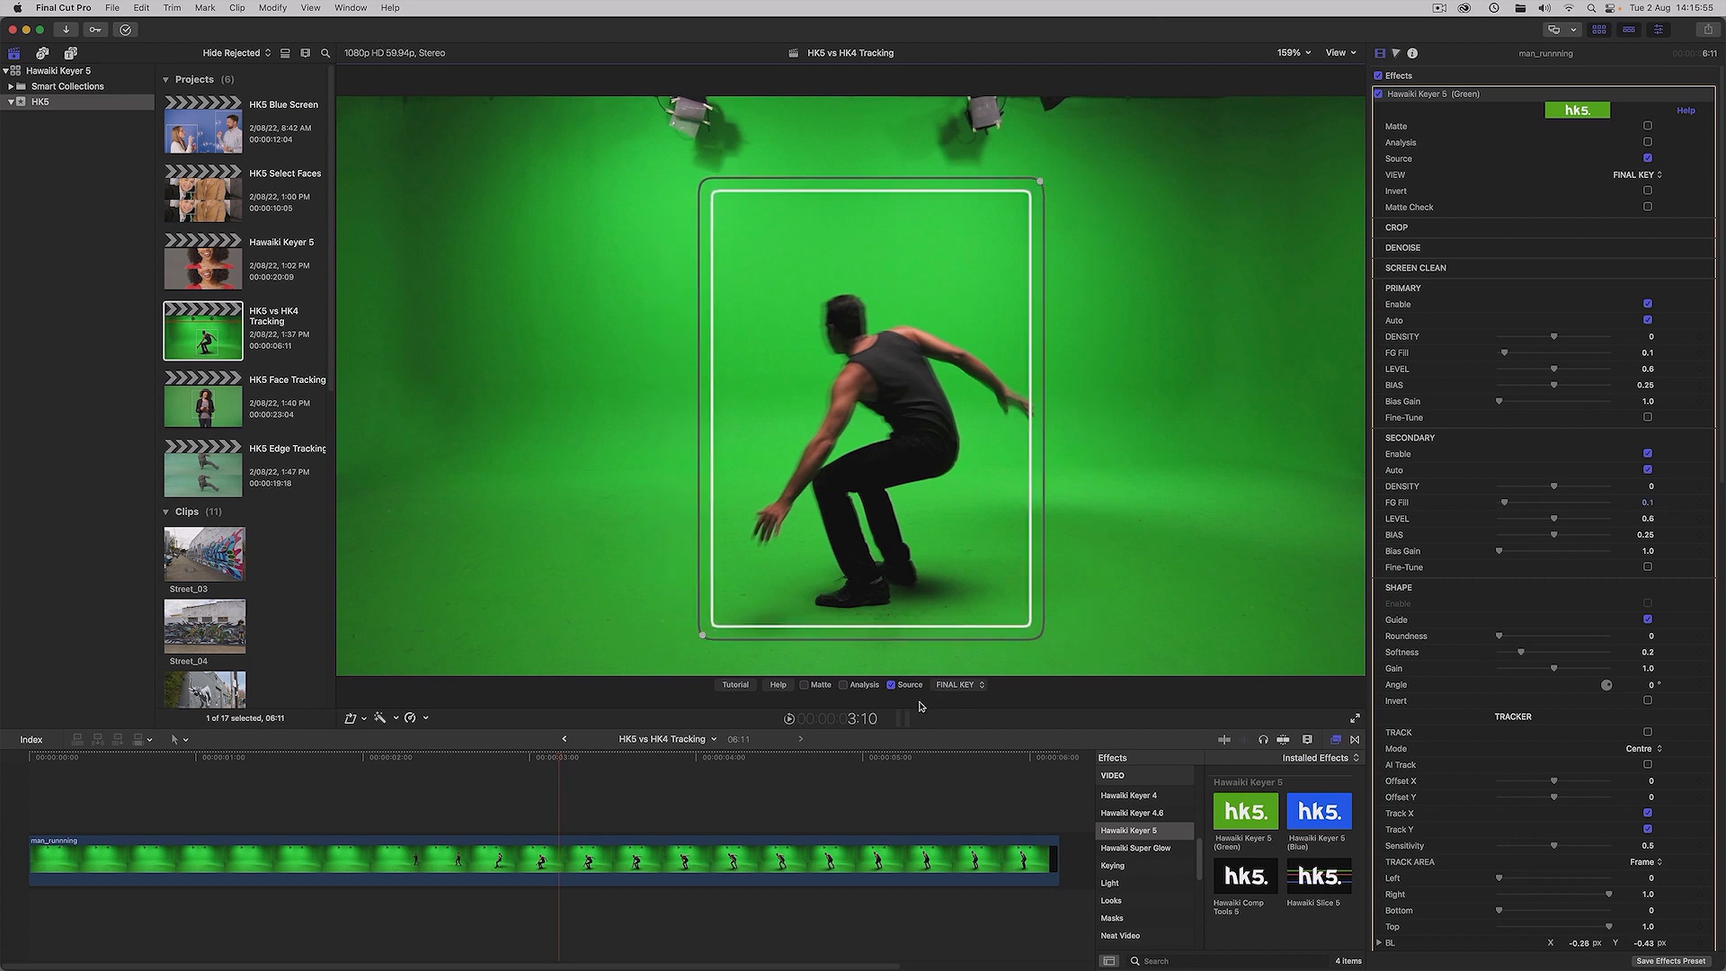Open the Trim menu

172,7
